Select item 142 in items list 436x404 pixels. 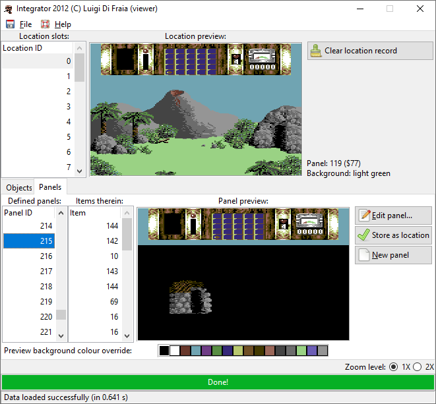point(94,241)
